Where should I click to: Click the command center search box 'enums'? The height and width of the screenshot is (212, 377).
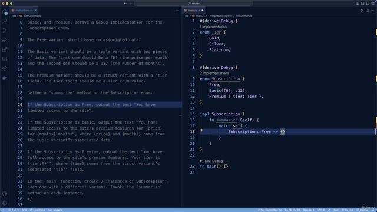pyautogui.click(x=194, y=4)
